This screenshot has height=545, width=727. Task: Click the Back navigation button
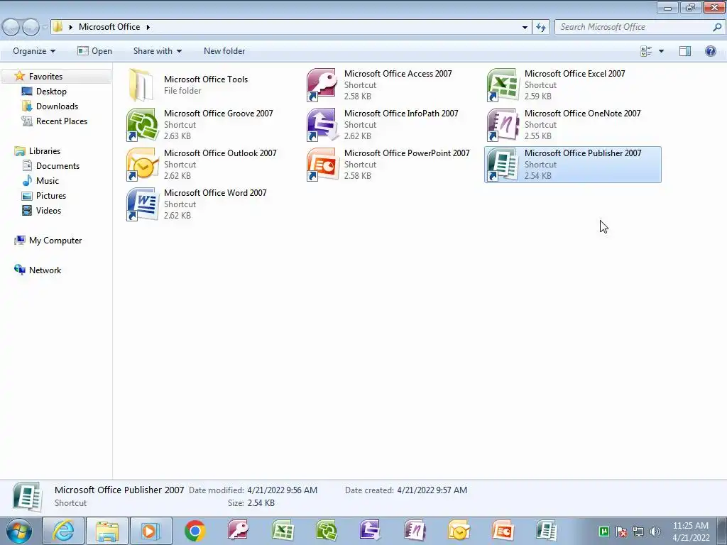click(11, 28)
